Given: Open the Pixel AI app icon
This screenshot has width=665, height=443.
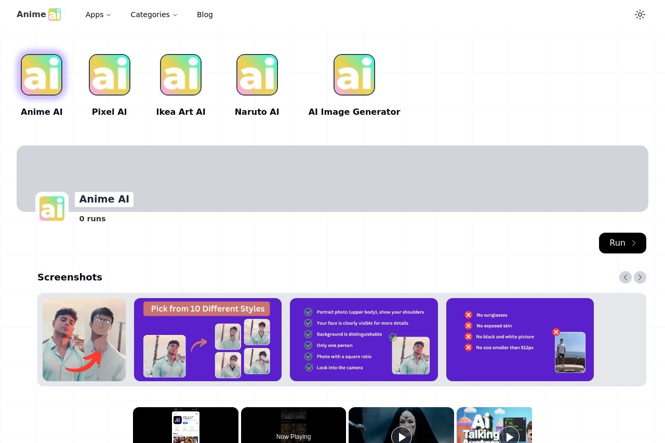Looking at the screenshot, I should point(110,75).
